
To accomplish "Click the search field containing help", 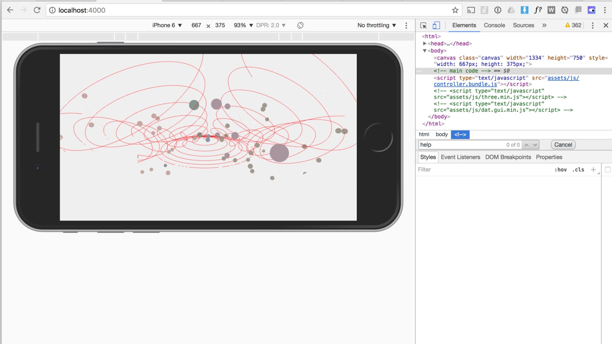I will [470, 144].
